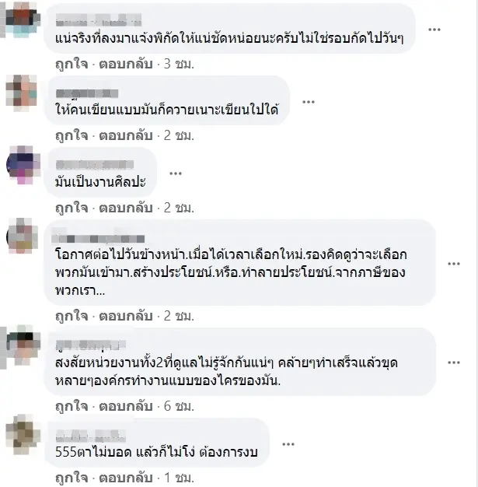
Task: Open avatar of the 555ตาไม่บอด commenter
Action: (x=23, y=434)
